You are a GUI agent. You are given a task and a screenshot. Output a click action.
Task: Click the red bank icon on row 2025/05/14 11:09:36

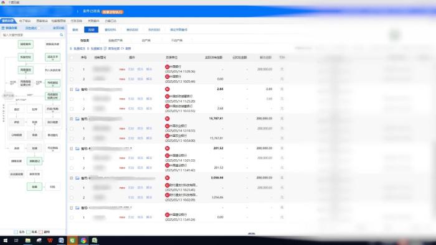pyautogui.click(x=167, y=67)
